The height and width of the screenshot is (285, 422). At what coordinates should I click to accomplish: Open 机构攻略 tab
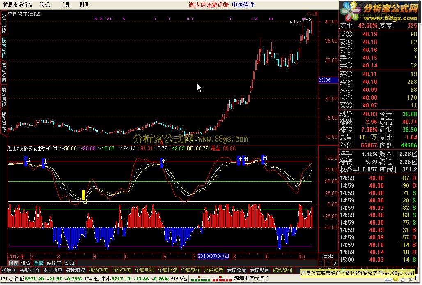(x=99, y=270)
